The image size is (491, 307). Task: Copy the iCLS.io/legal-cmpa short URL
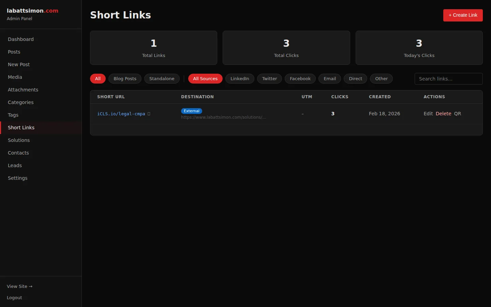[x=149, y=114]
